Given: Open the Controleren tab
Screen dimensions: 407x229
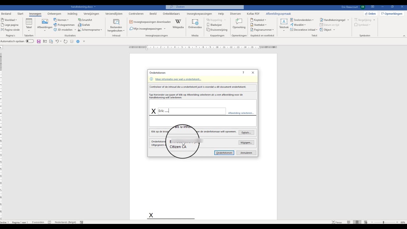Looking at the screenshot, I should 136,14.
